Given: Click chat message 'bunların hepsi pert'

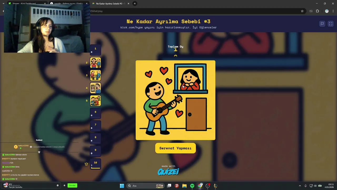Looking at the screenshot, I should pyautogui.click(x=18, y=159).
